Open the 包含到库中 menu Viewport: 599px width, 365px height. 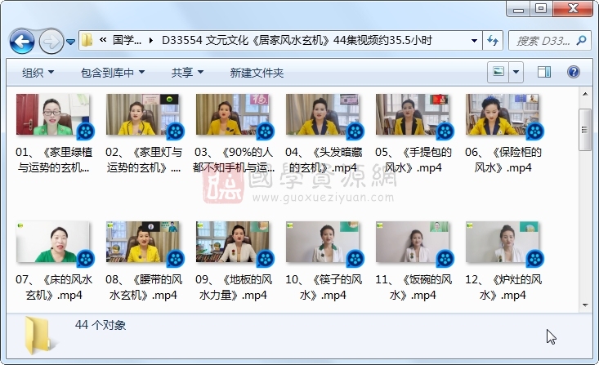(x=113, y=72)
